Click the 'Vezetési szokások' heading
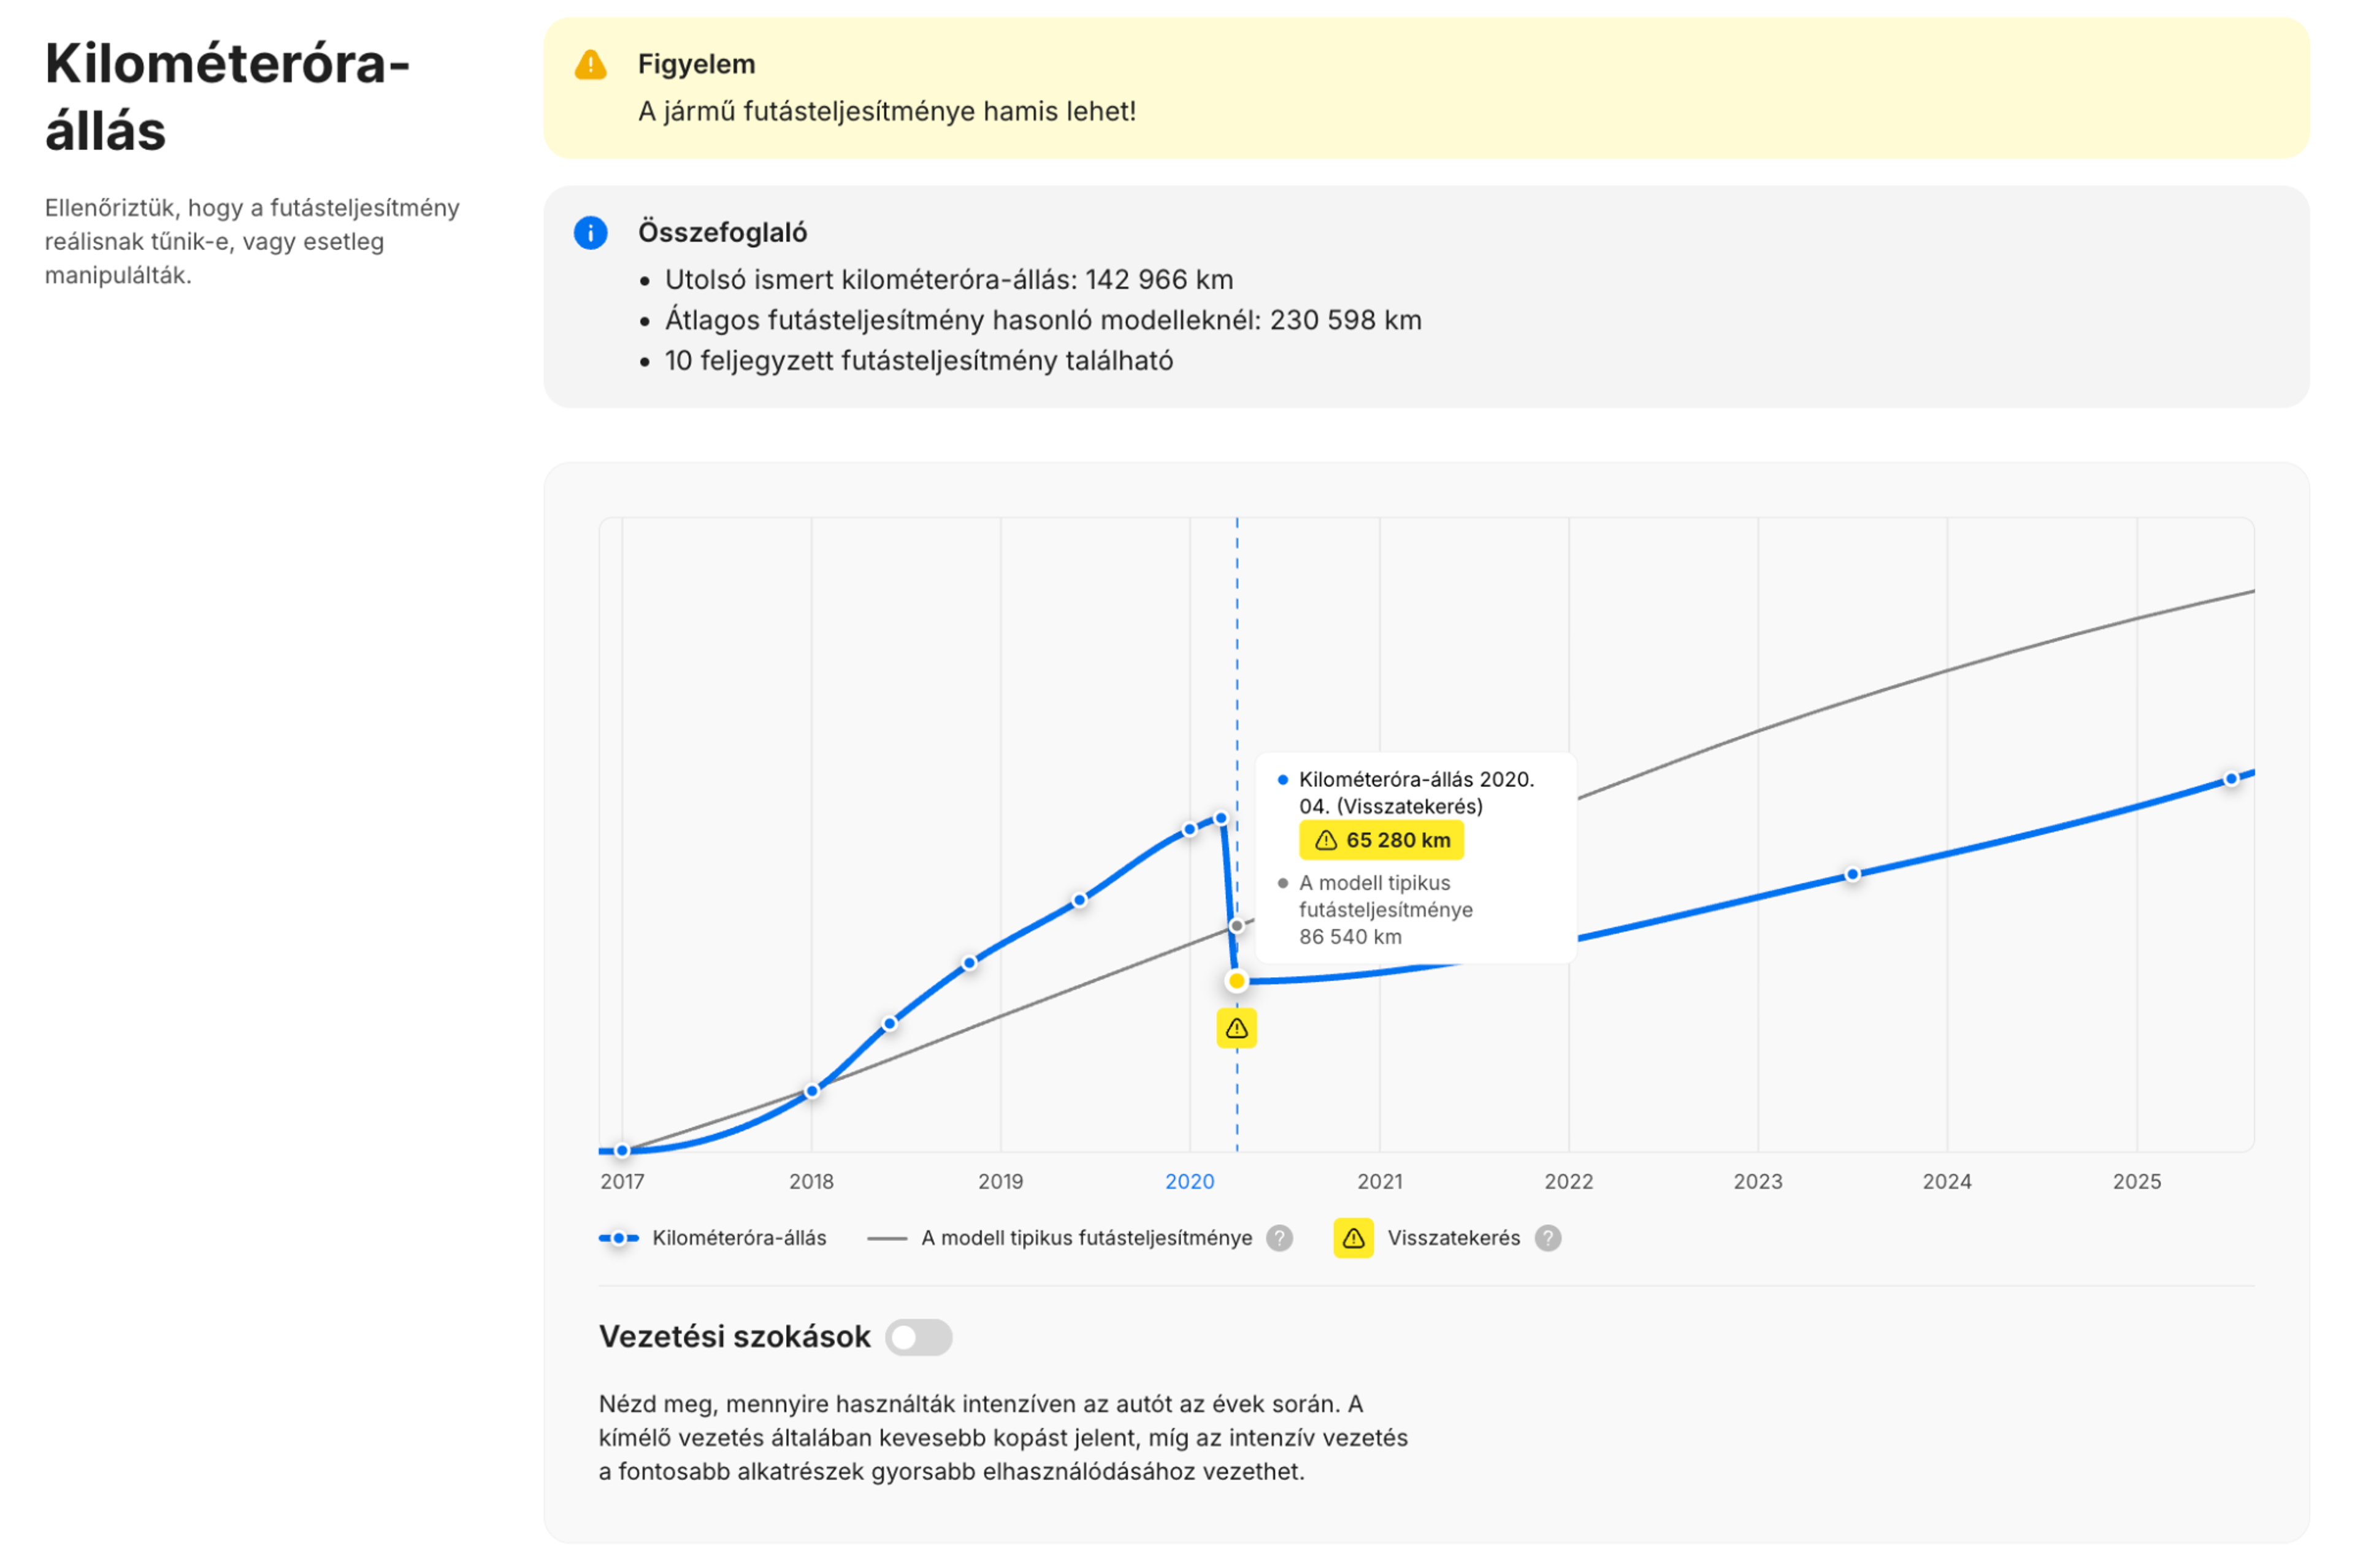2355x1568 pixels. click(x=734, y=1337)
